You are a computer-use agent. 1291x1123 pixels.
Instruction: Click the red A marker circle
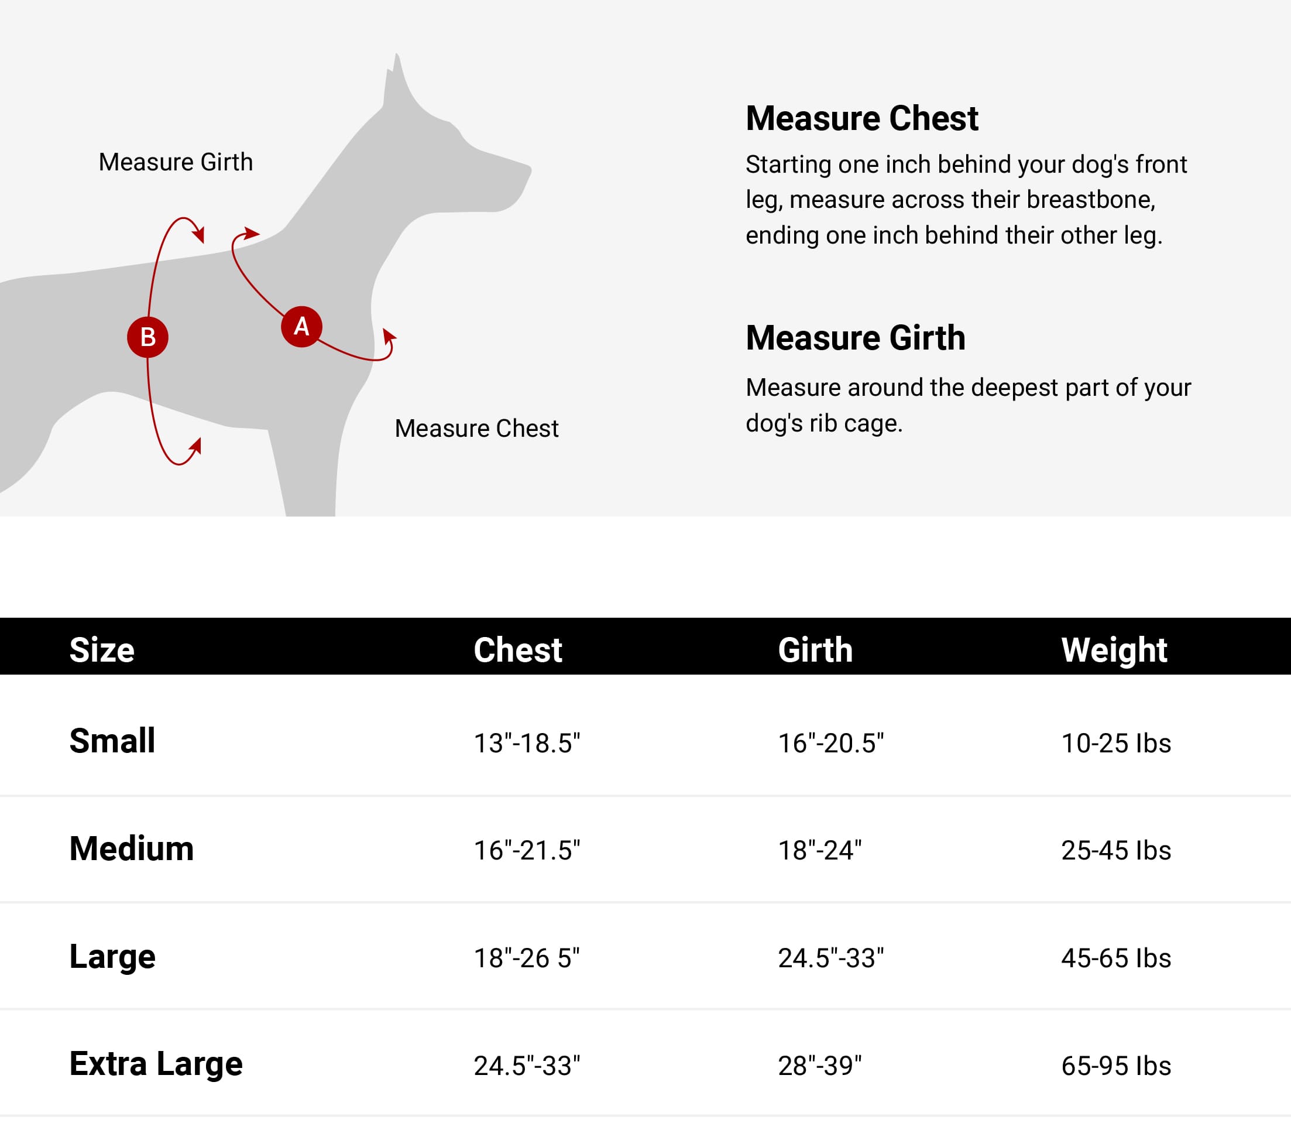[x=301, y=327]
